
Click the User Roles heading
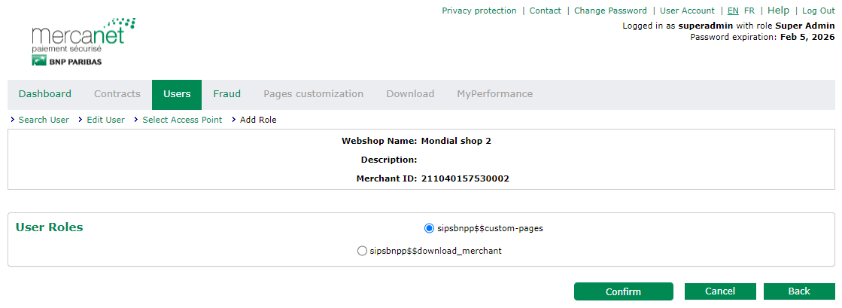(x=50, y=227)
